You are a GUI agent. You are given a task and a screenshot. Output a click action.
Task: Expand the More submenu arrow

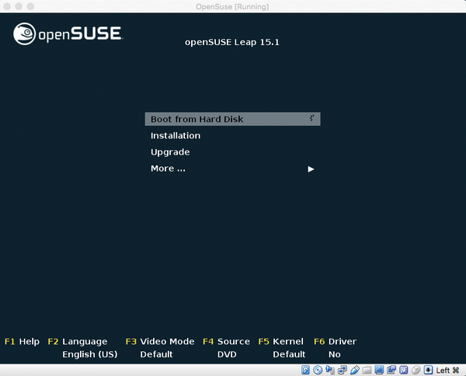coord(311,169)
